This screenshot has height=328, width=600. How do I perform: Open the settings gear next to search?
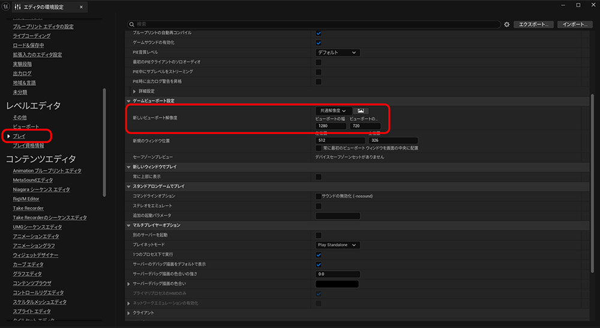pyautogui.click(x=507, y=25)
